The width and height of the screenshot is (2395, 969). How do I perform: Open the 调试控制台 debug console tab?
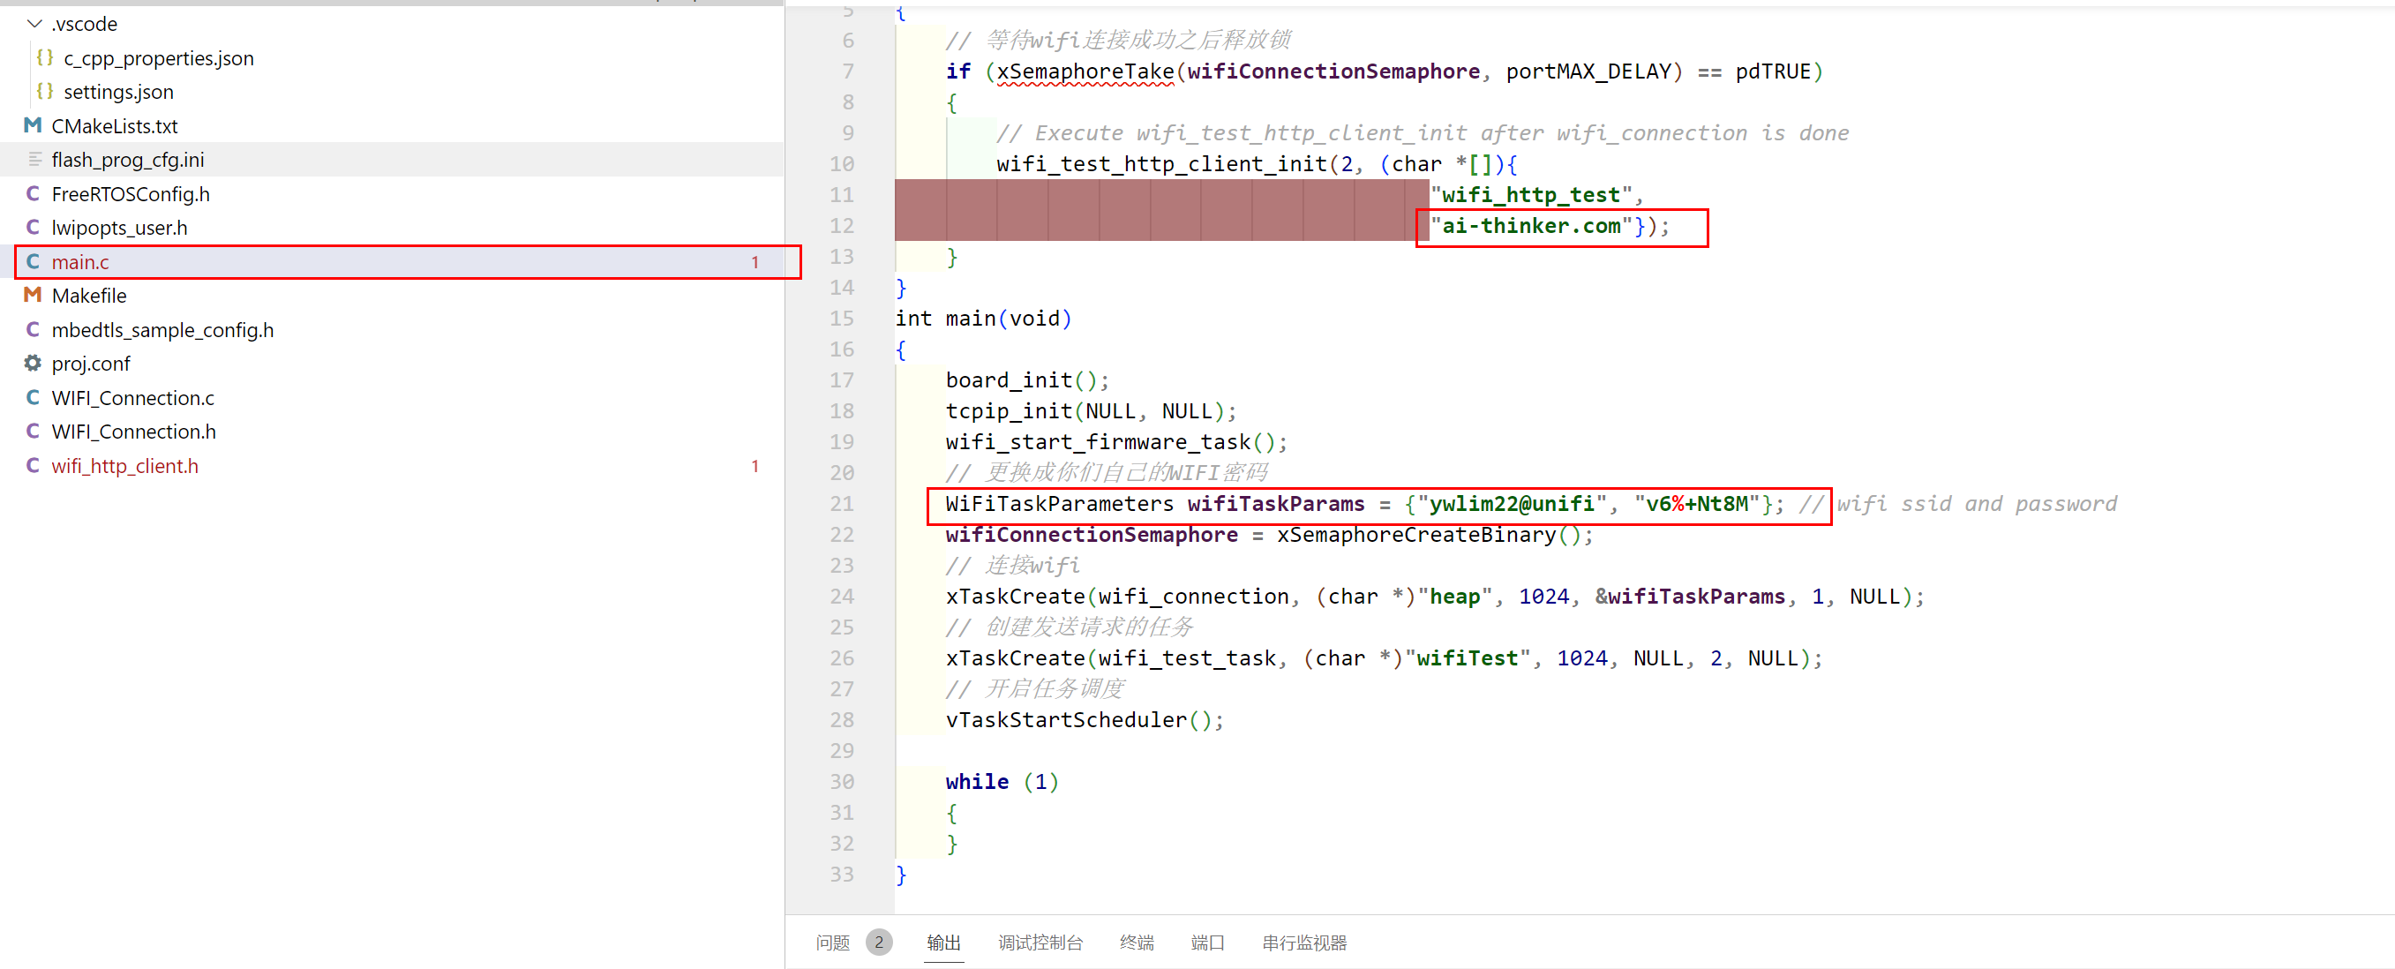click(1040, 942)
